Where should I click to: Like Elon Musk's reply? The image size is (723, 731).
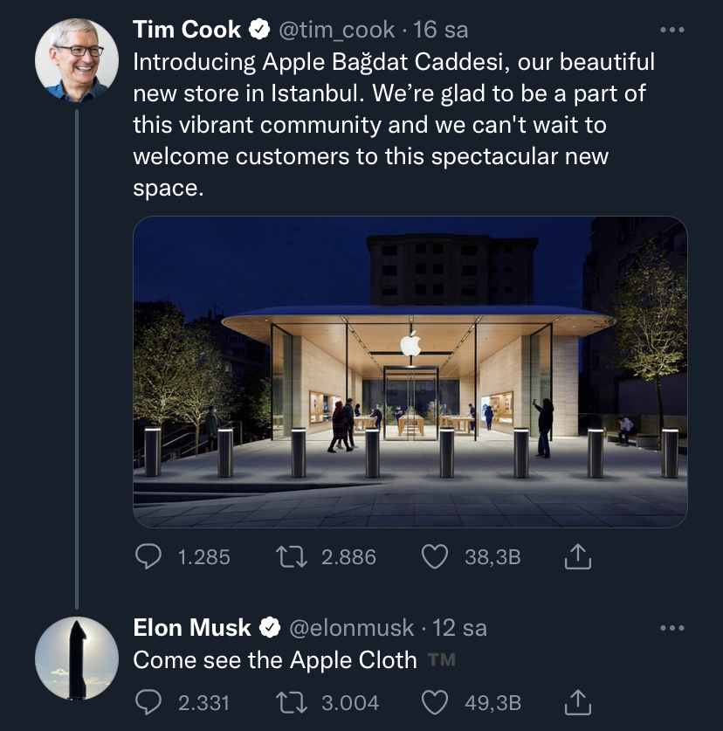(435, 702)
